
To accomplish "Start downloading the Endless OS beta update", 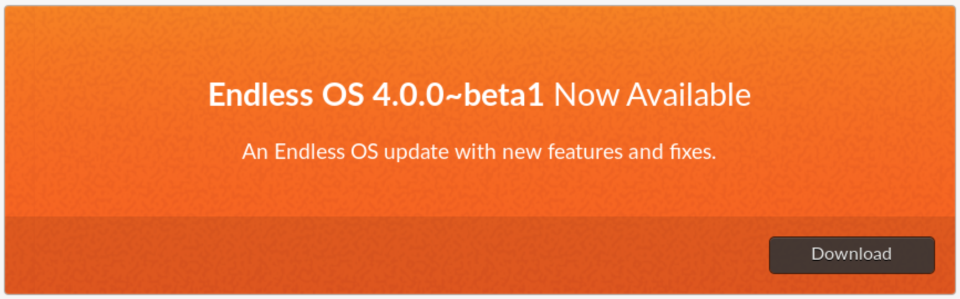I will coord(851,255).
